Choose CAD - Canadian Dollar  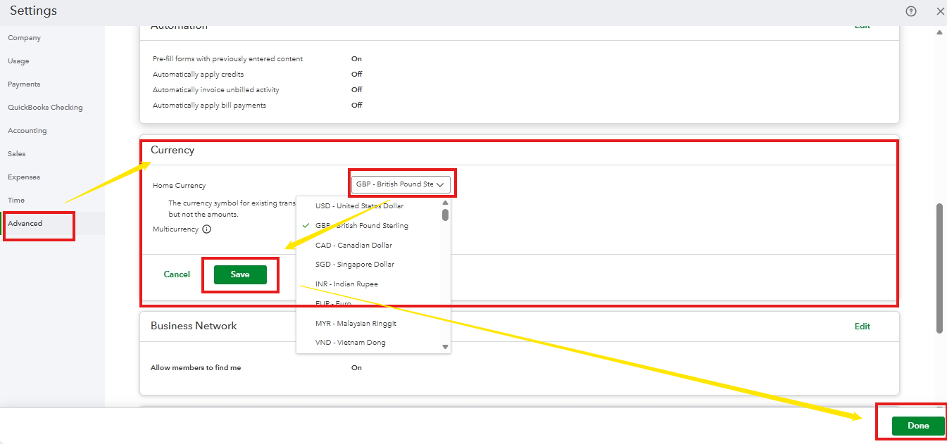click(353, 246)
